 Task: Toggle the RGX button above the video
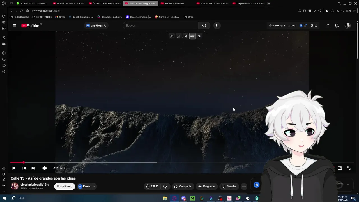click(x=192, y=36)
